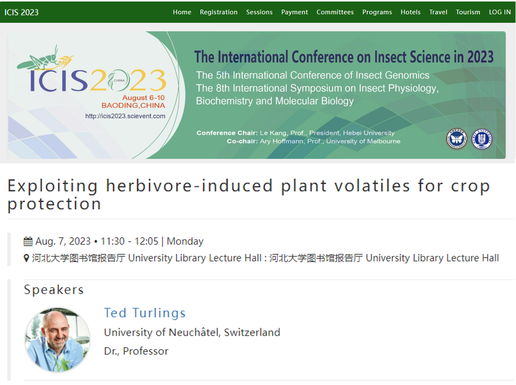Image resolution: width=516 pixels, height=385 pixels.
Task: Open Ted Turlings speaker profile link
Action: 144,313
